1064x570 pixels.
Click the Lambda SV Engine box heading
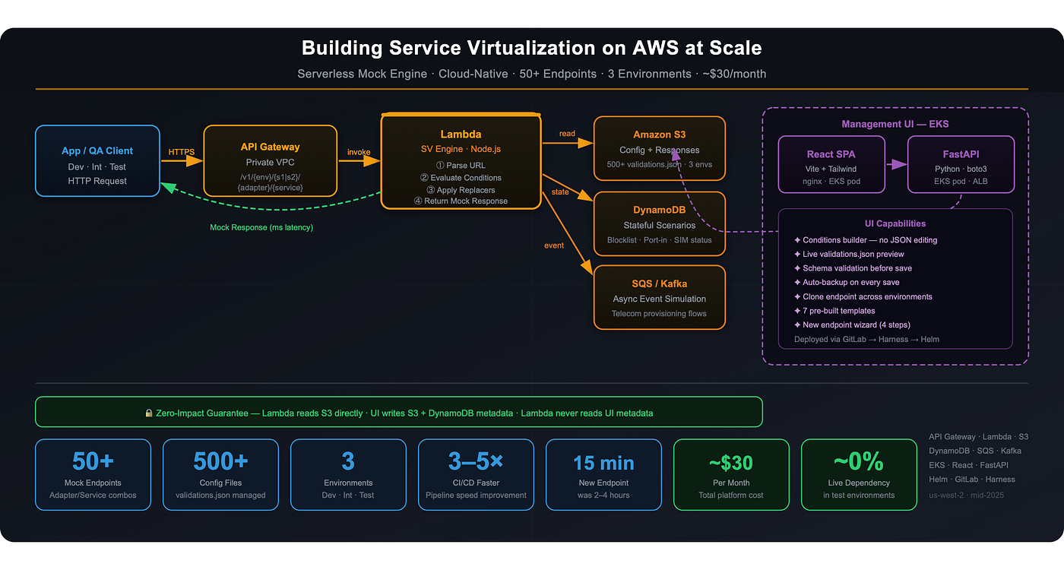461,134
